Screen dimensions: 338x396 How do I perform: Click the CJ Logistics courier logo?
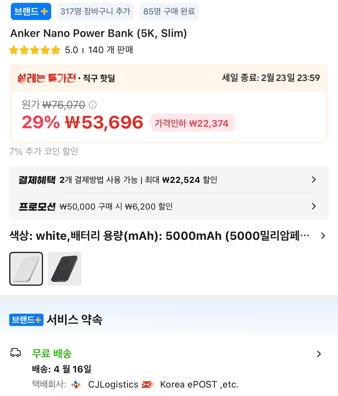76,384
